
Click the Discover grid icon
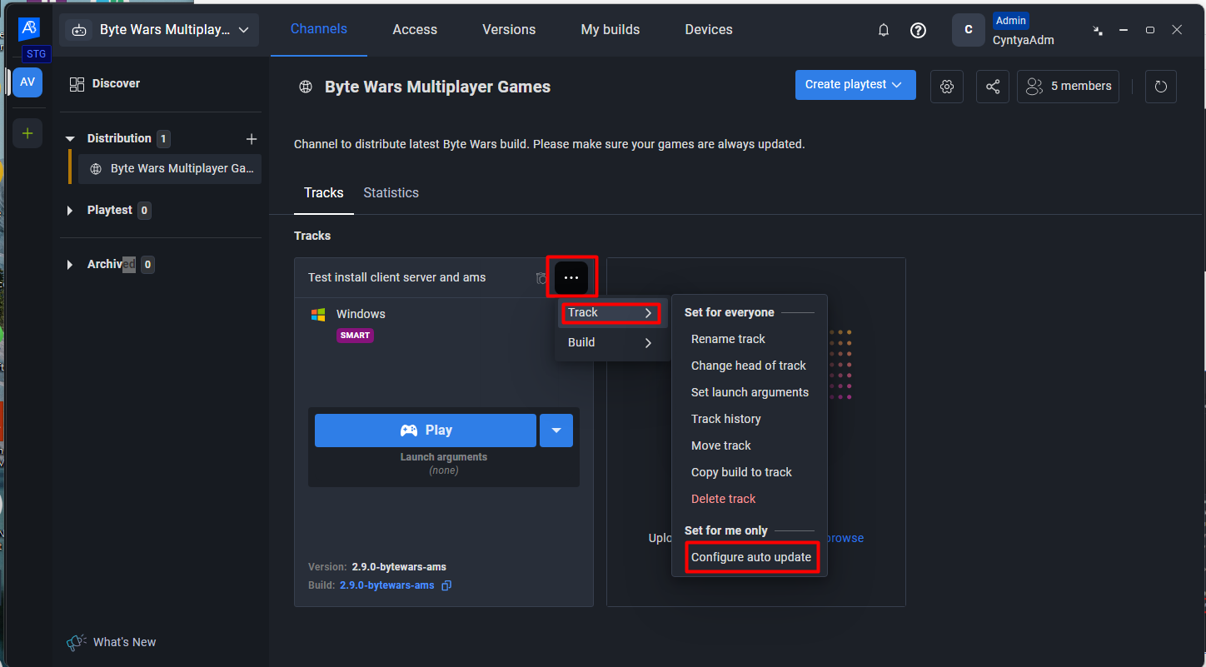coord(77,84)
